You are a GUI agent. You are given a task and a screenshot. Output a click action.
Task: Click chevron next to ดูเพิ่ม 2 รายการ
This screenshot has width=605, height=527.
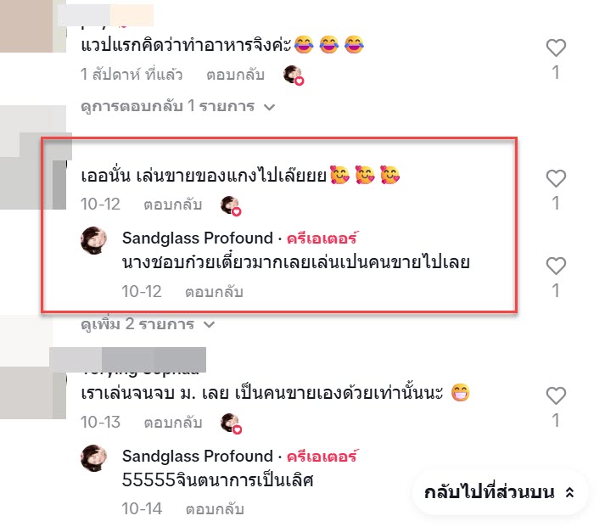(209, 325)
